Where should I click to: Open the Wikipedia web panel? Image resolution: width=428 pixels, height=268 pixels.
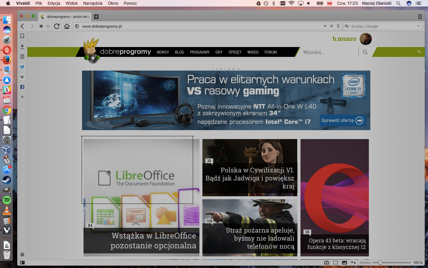22,77
